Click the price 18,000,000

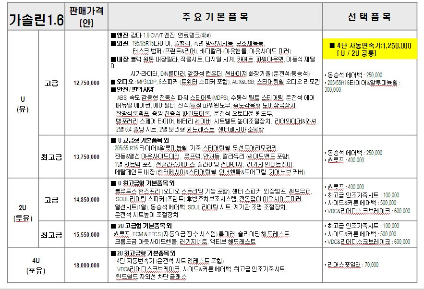click(86, 266)
